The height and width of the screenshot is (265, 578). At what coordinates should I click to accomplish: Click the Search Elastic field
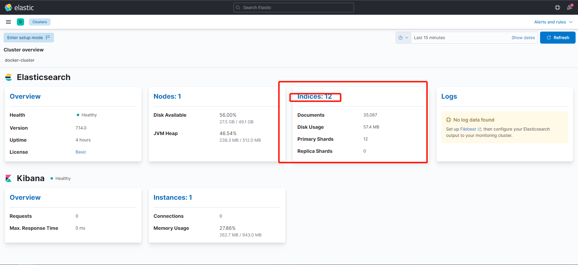click(x=294, y=8)
